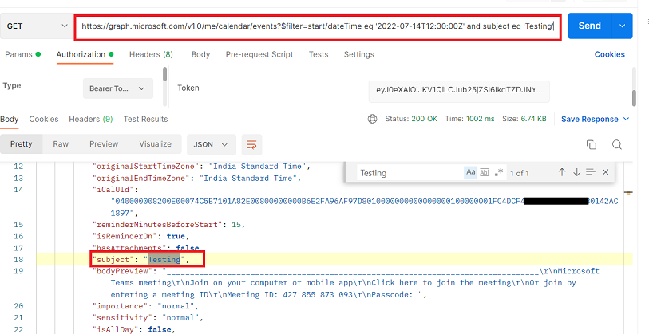
Task: Click the Testing find input box
Action: pos(410,173)
